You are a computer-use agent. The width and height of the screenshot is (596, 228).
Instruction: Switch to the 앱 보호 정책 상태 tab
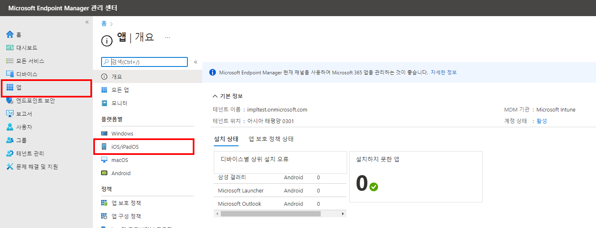(271, 139)
